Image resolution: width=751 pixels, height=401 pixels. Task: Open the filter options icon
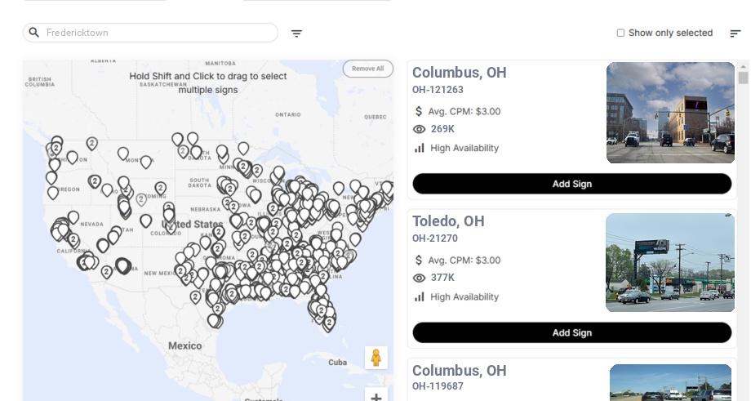(296, 33)
